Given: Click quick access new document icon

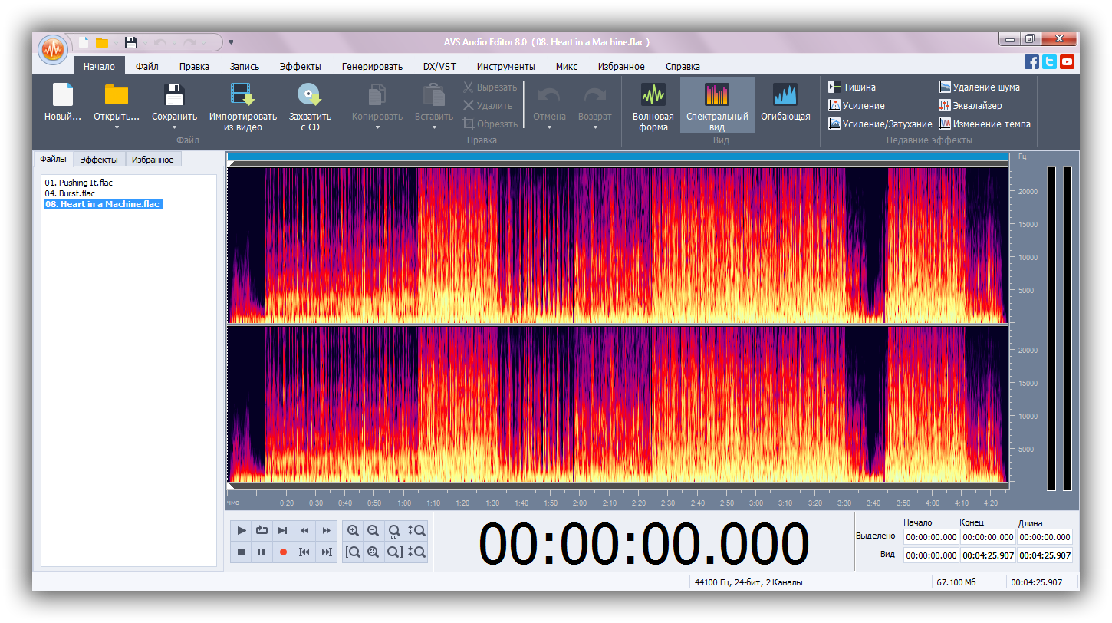Looking at the screenshot, I should [84, 42].
